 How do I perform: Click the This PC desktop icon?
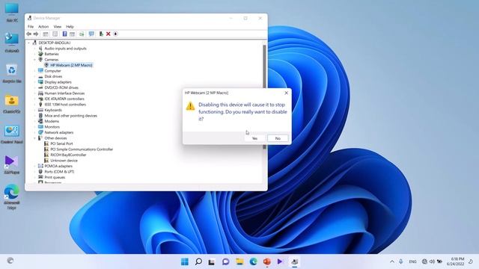point(12,12)
